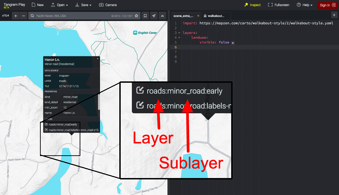This screenshot has width=339, height=195.
Task: Click the search magnifier icon
Action: coord(32,16)
